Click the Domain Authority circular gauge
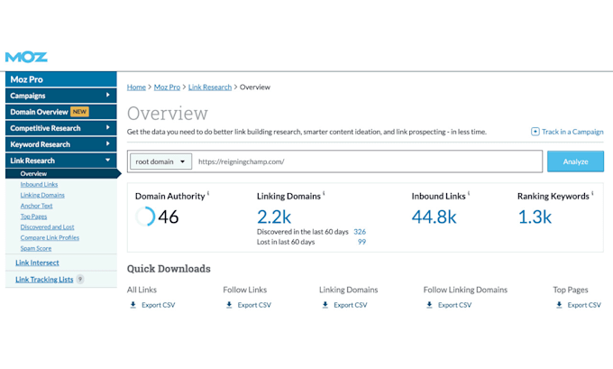Screen dimensions: 613x369 (145, 217)
